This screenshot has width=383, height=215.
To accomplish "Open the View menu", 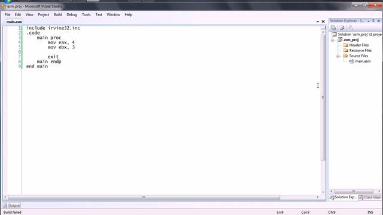I will point(29,14).
